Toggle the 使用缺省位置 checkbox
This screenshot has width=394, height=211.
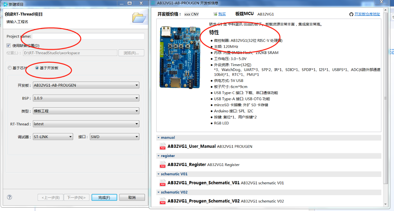9,46
